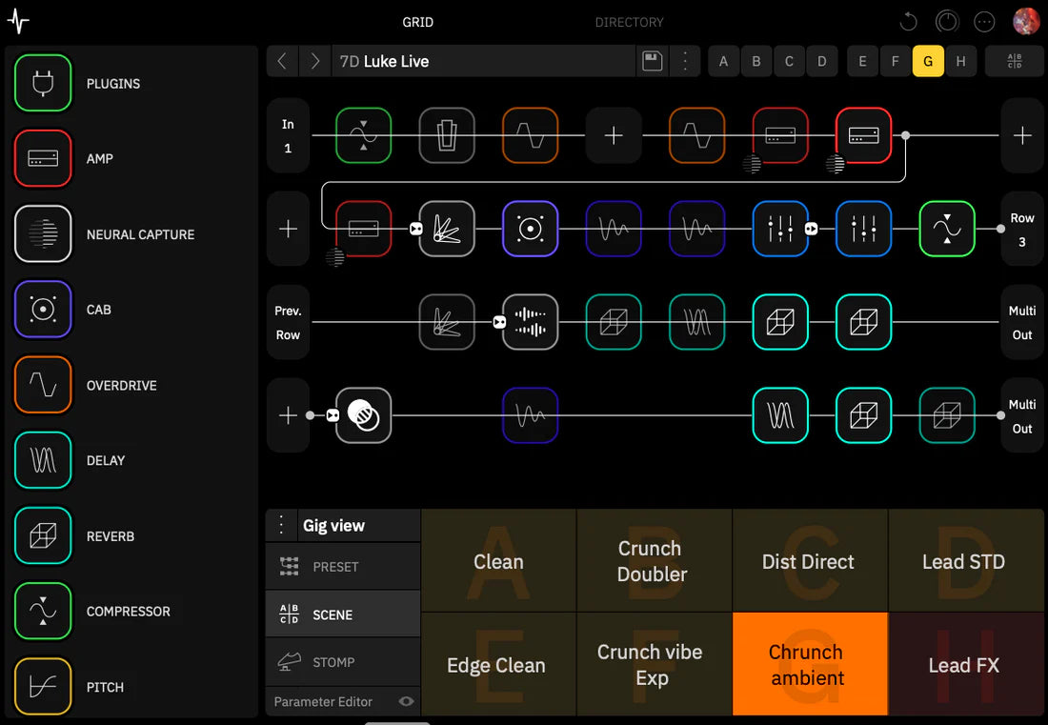The image size is (1048, 725).
Task: Activate scene slot A
Action: 723,60
